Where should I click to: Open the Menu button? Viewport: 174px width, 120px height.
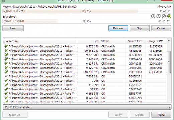pyautogui.click(x=161, y=115)
